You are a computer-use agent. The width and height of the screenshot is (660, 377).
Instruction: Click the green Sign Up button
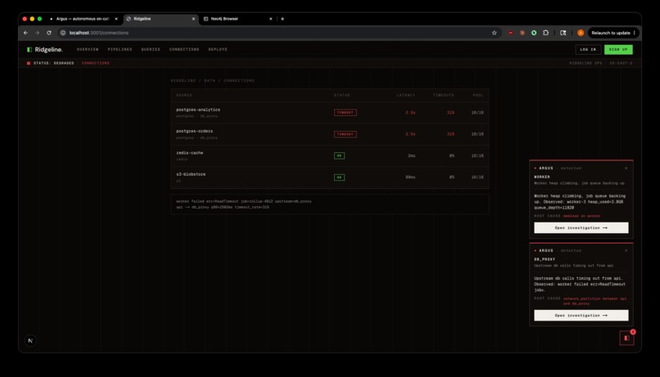coord(618,50)
